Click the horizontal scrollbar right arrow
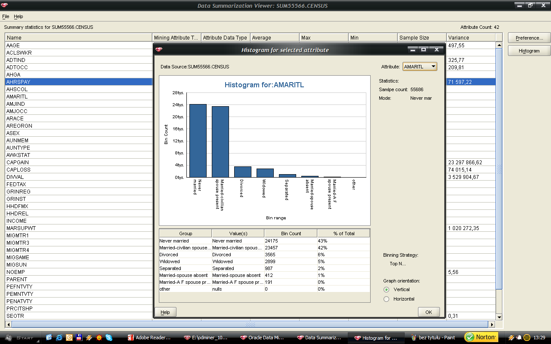551x344 pixels. coord(492,324)
